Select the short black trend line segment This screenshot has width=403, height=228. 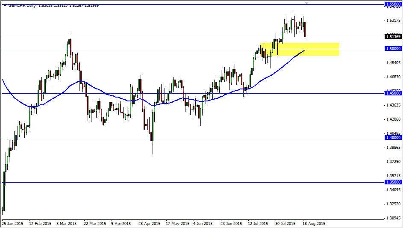pyautogui.click(x=300, y=53)
